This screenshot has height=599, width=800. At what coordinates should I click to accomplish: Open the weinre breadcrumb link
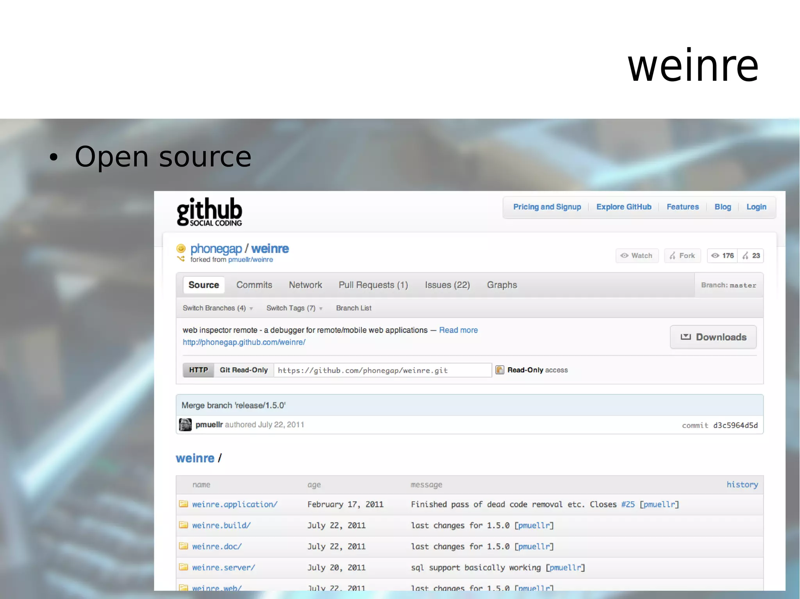[195, 458]
